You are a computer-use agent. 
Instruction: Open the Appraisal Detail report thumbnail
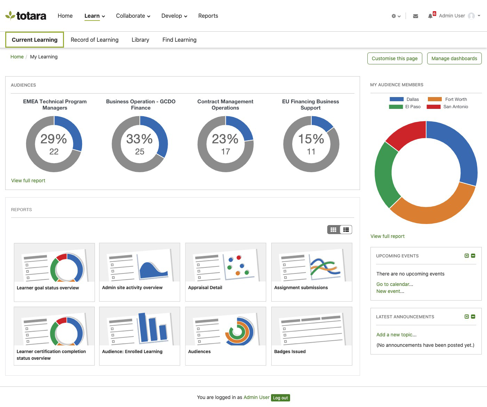[225, 271]
